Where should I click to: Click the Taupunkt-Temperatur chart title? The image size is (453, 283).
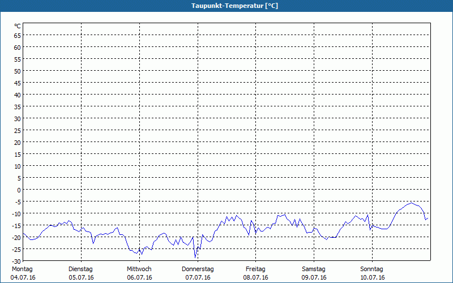(226, 6)
